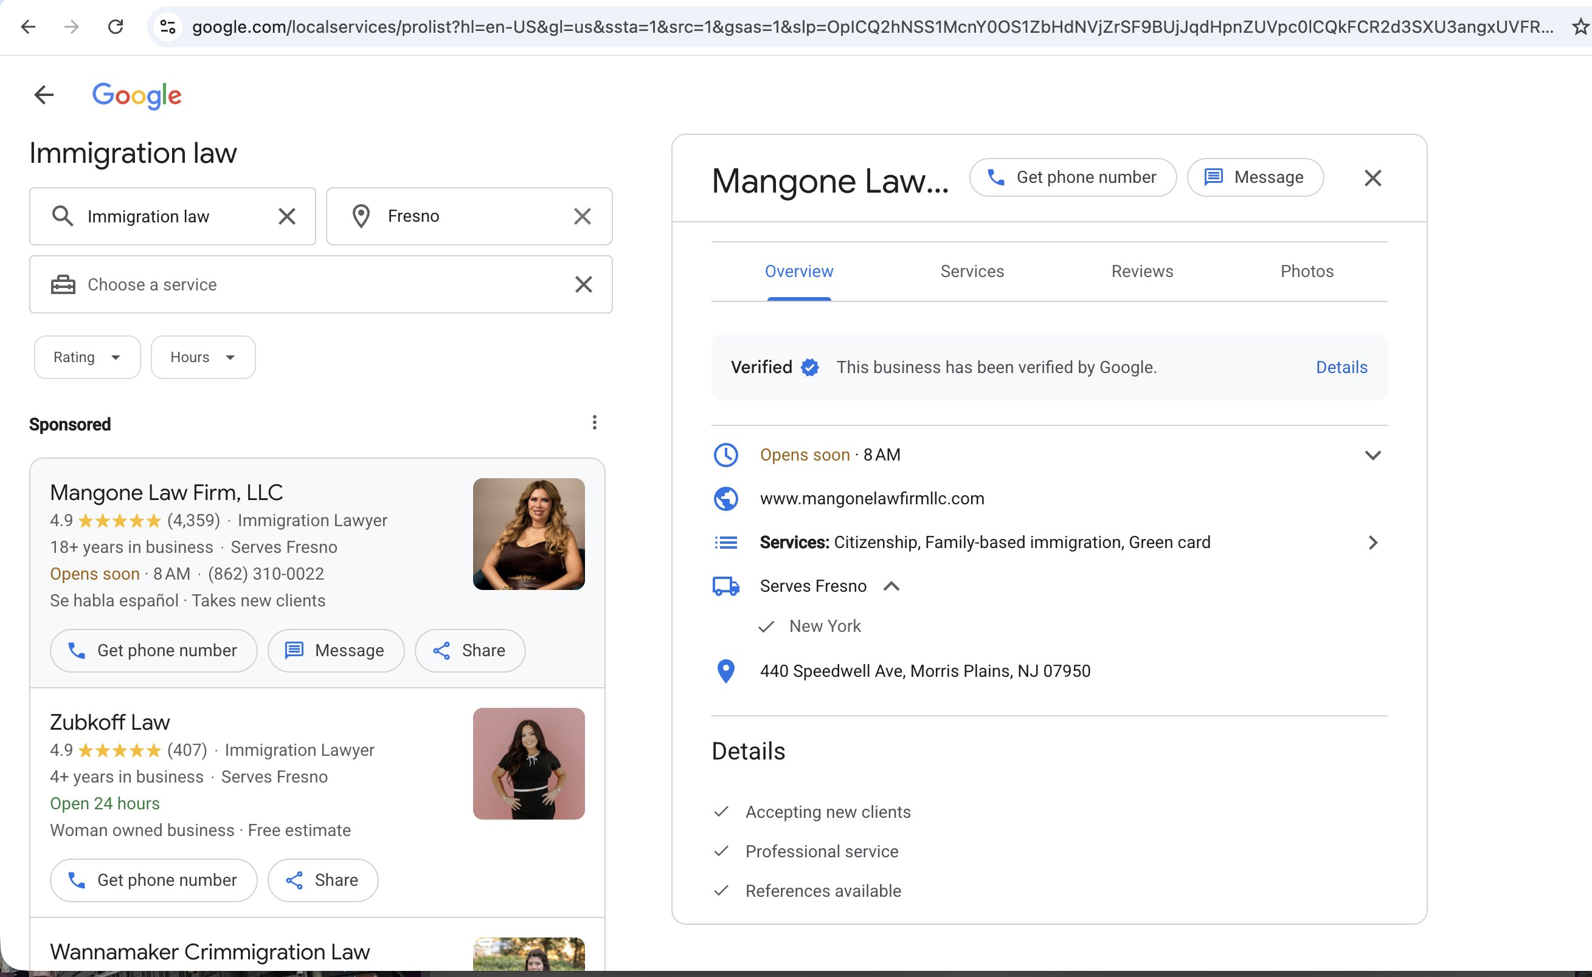This screenshot has height=977, width=1592.
Task: Switch to the Services tab
Action: [972, 272]
